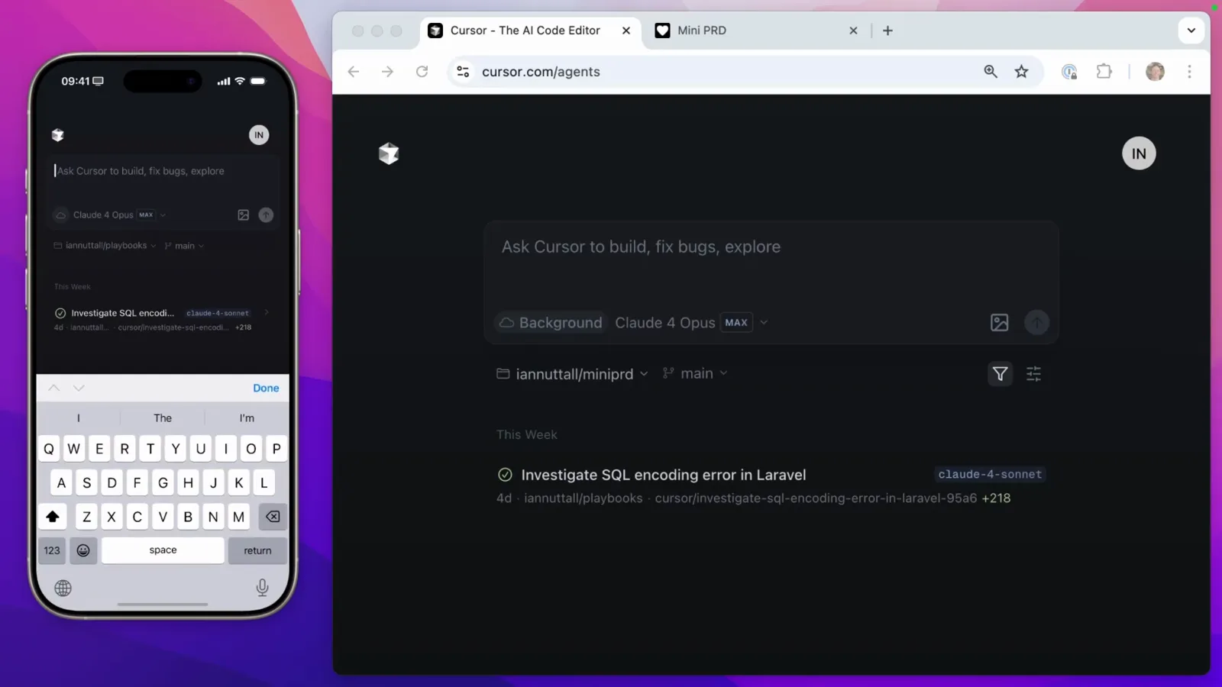1222x687 pixels.
Task: Tap Done above the phone keyboard
Action: pyautogui.click(x=266, y=388)
